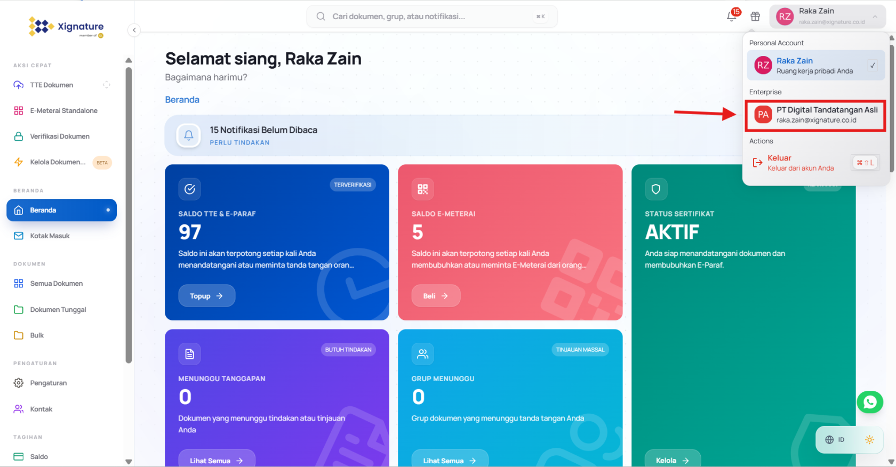Collapse the sidebar with the chevron button
The image size is (896, 467).
pos(134,30)
